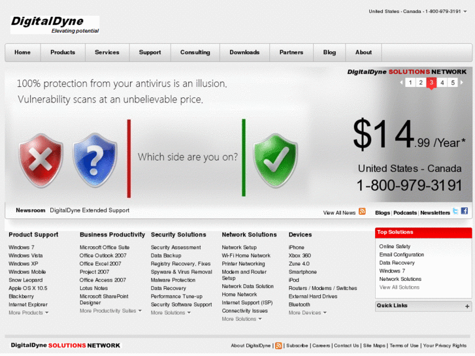Select slide 4 in the banner pager
The height and width of the screenshot is (356, 475).
coord(442,82)
